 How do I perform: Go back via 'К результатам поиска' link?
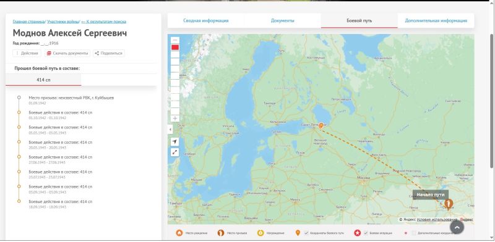point(104,22)
